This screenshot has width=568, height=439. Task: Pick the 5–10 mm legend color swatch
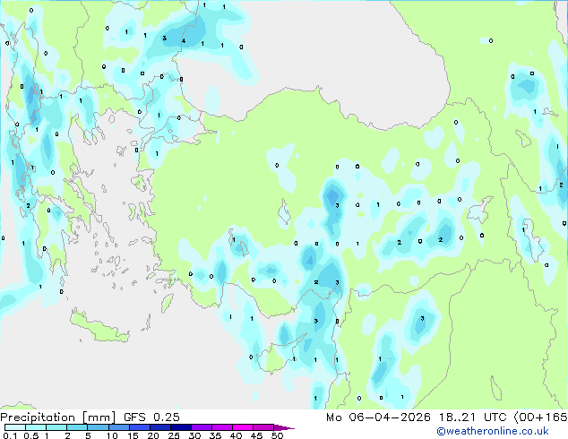[x=98, y=427]
